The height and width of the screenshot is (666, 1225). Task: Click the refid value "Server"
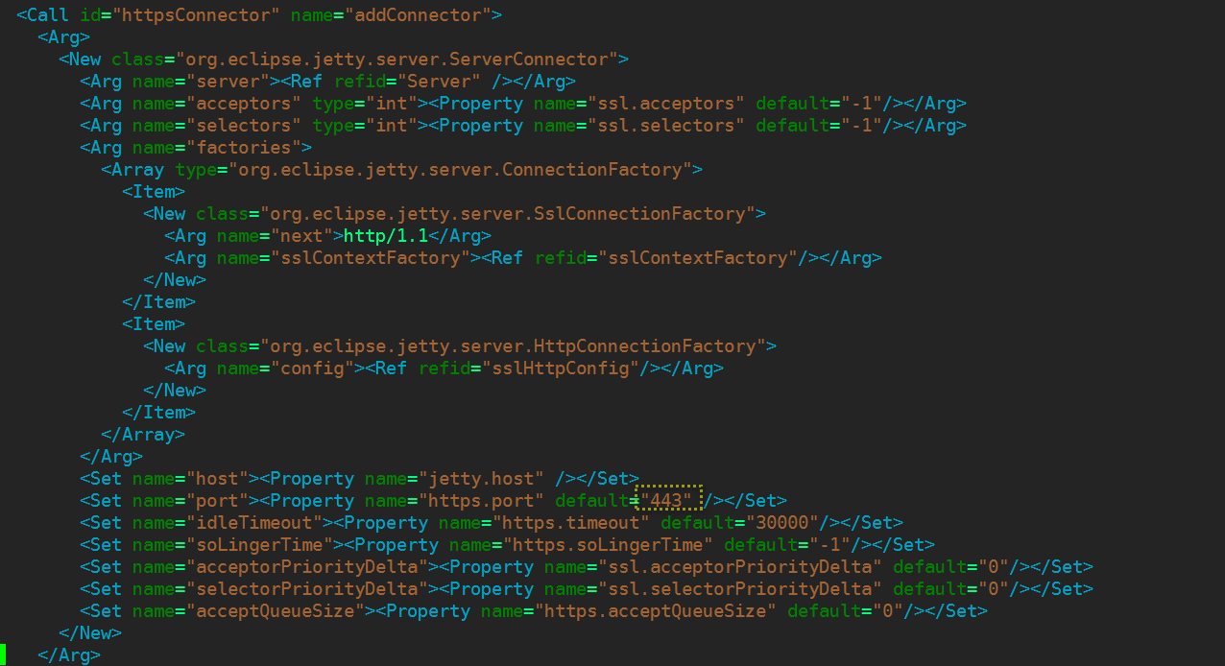439,82
